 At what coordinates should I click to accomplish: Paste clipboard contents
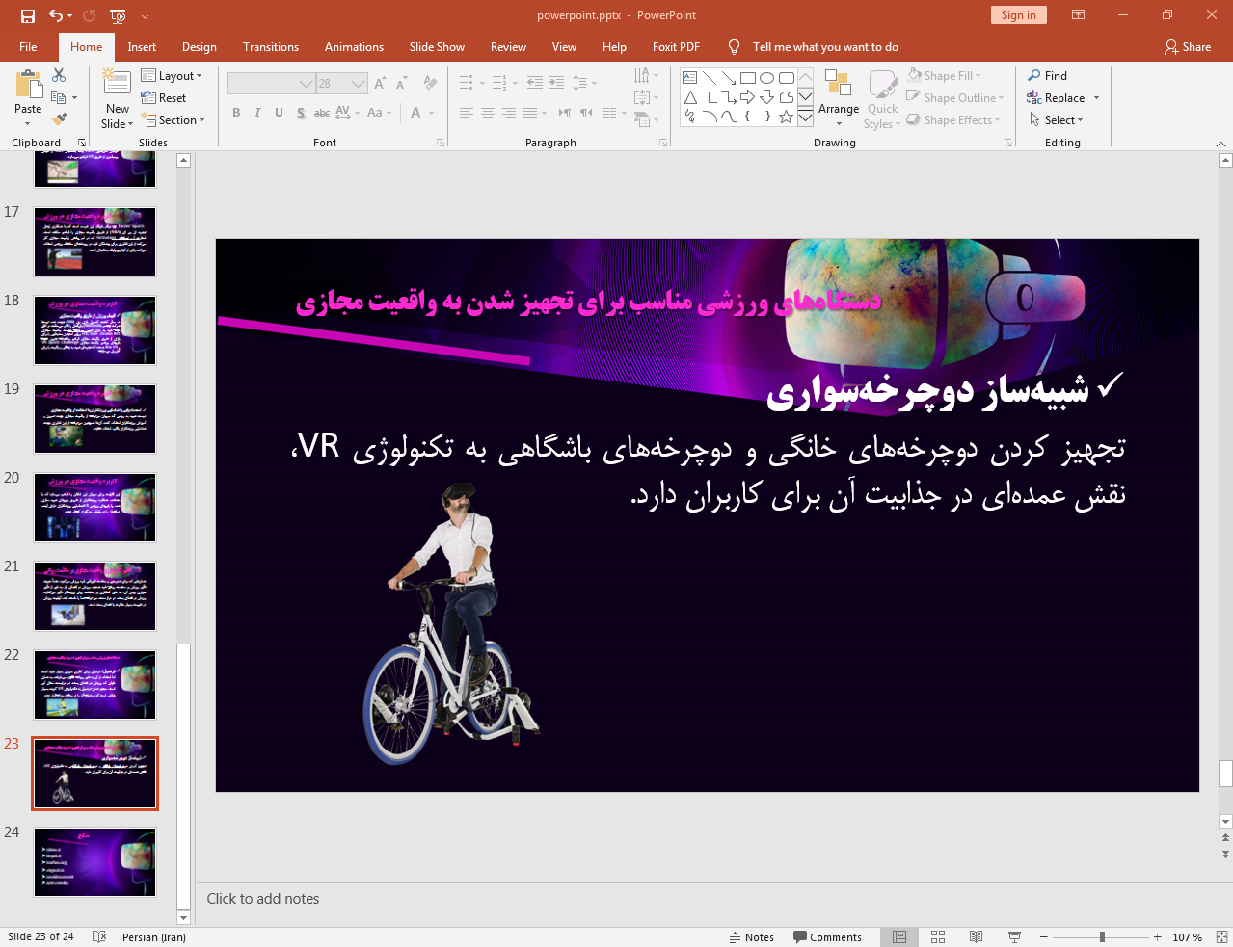point(28,98)
